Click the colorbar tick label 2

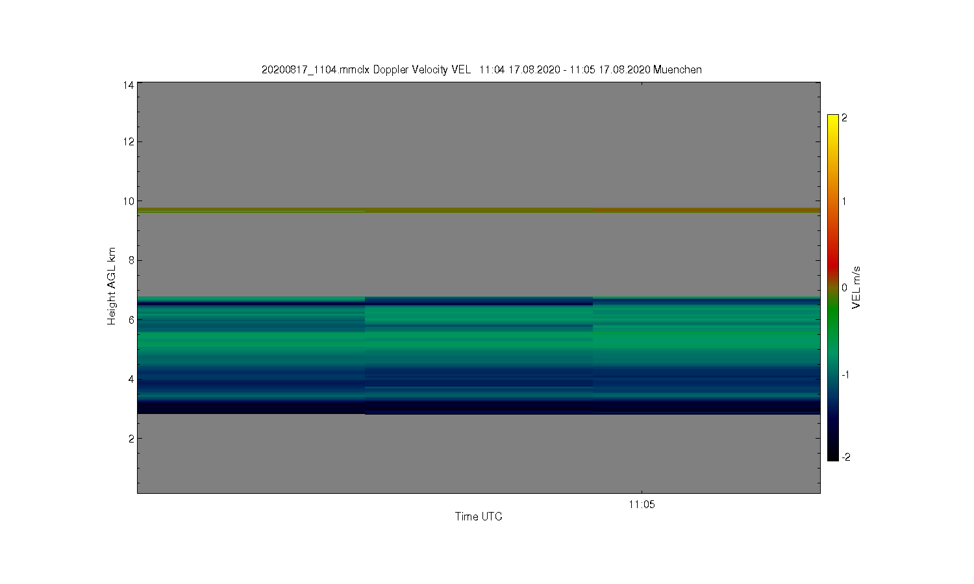(x=844, y=118)
